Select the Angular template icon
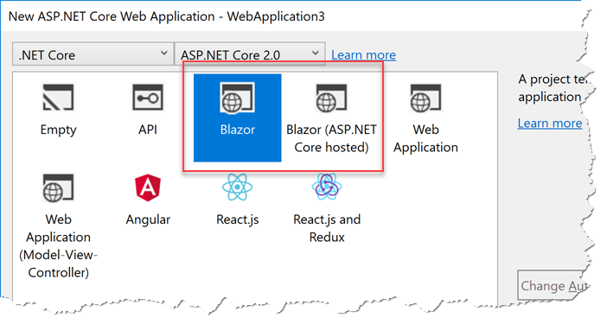Screen dimensions: 607x324 point(148,187)
